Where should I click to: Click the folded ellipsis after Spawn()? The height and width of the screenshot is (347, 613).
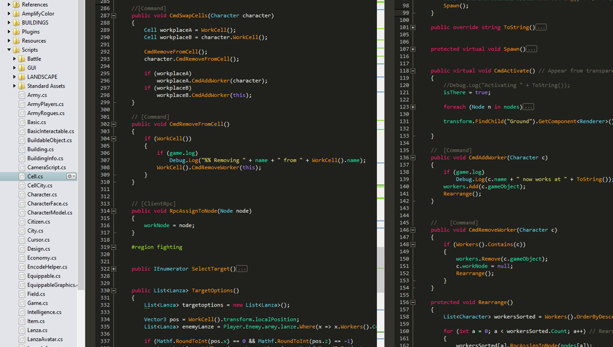click(531, 49)
